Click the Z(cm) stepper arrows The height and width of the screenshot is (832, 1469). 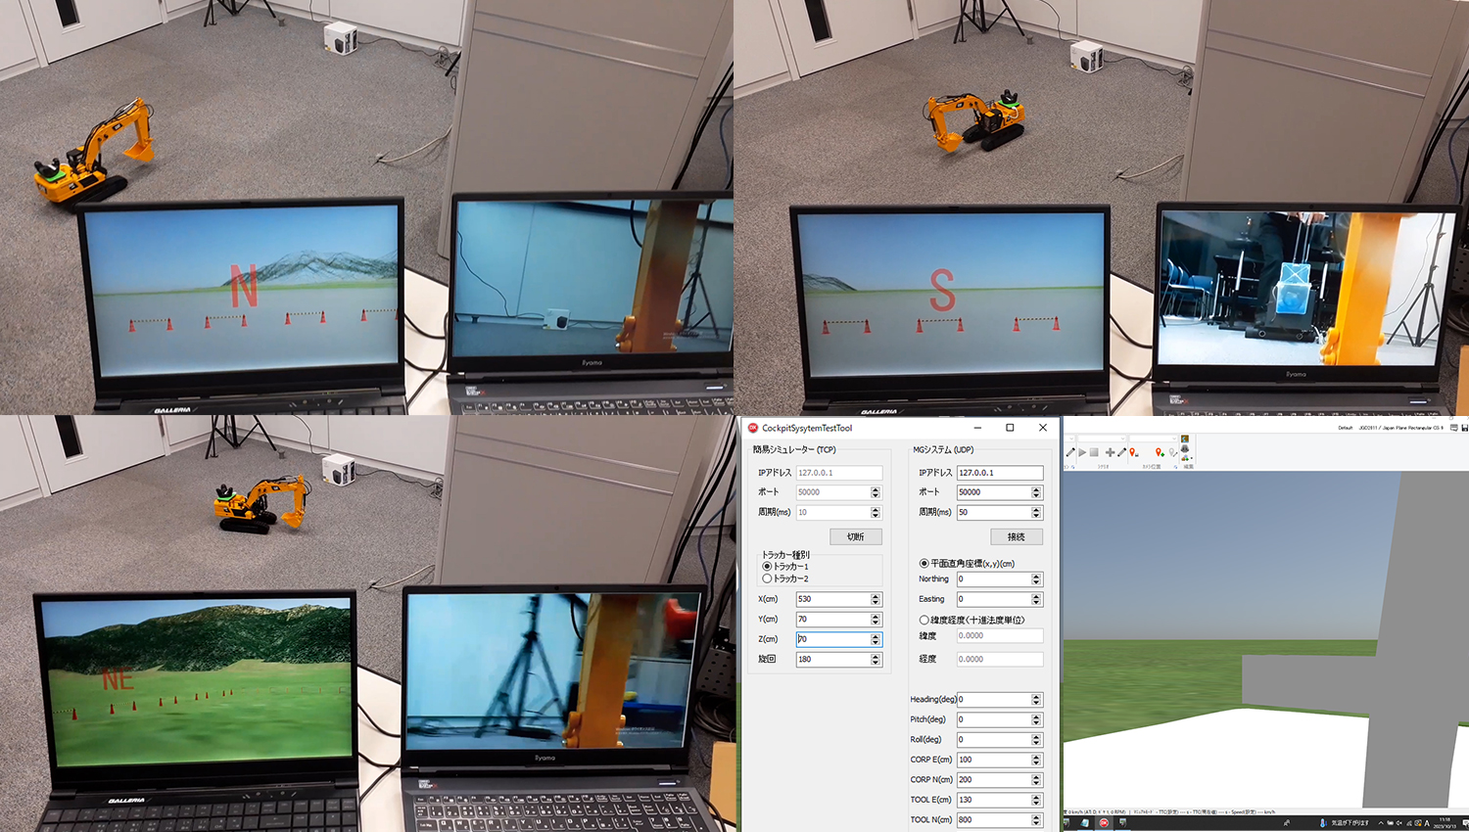(876, 639)
